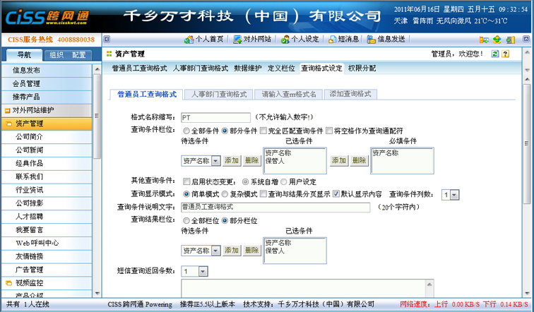Screen dimensions: 534x312
Task: Click the refresh icon beside welcome text
Action: [x=495, y=54]
